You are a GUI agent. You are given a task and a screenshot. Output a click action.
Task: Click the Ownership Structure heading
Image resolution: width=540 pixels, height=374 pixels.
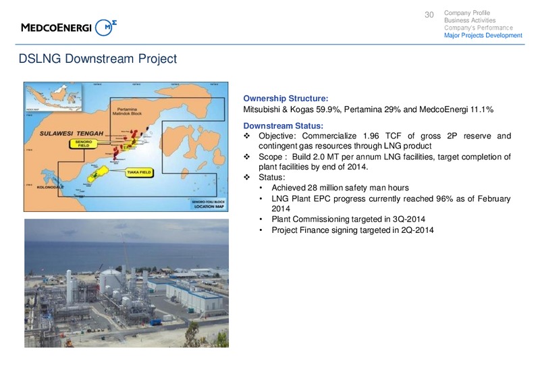point(286,99)
